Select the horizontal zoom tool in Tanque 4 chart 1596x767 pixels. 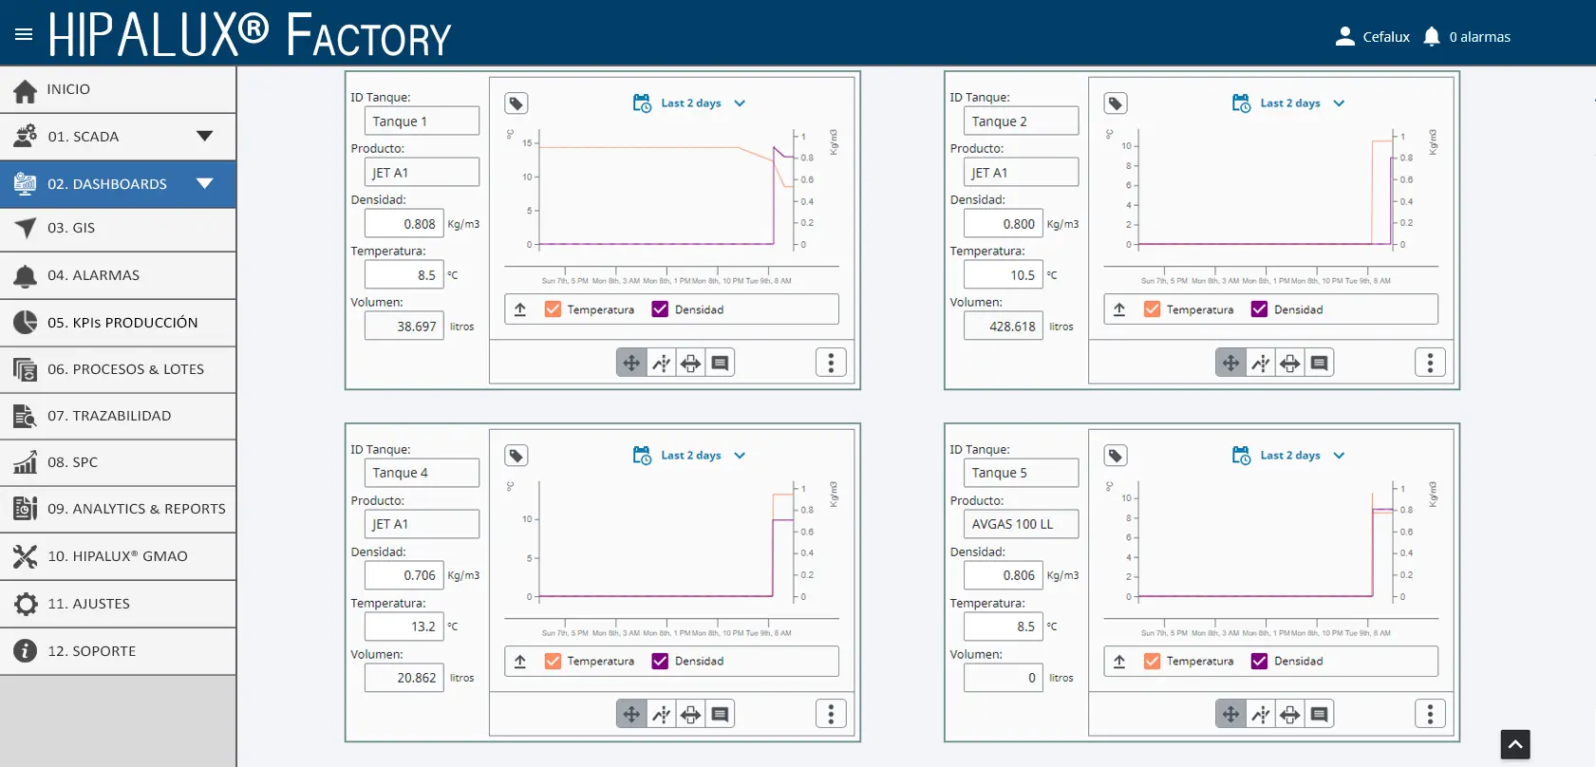click(691, 714)
